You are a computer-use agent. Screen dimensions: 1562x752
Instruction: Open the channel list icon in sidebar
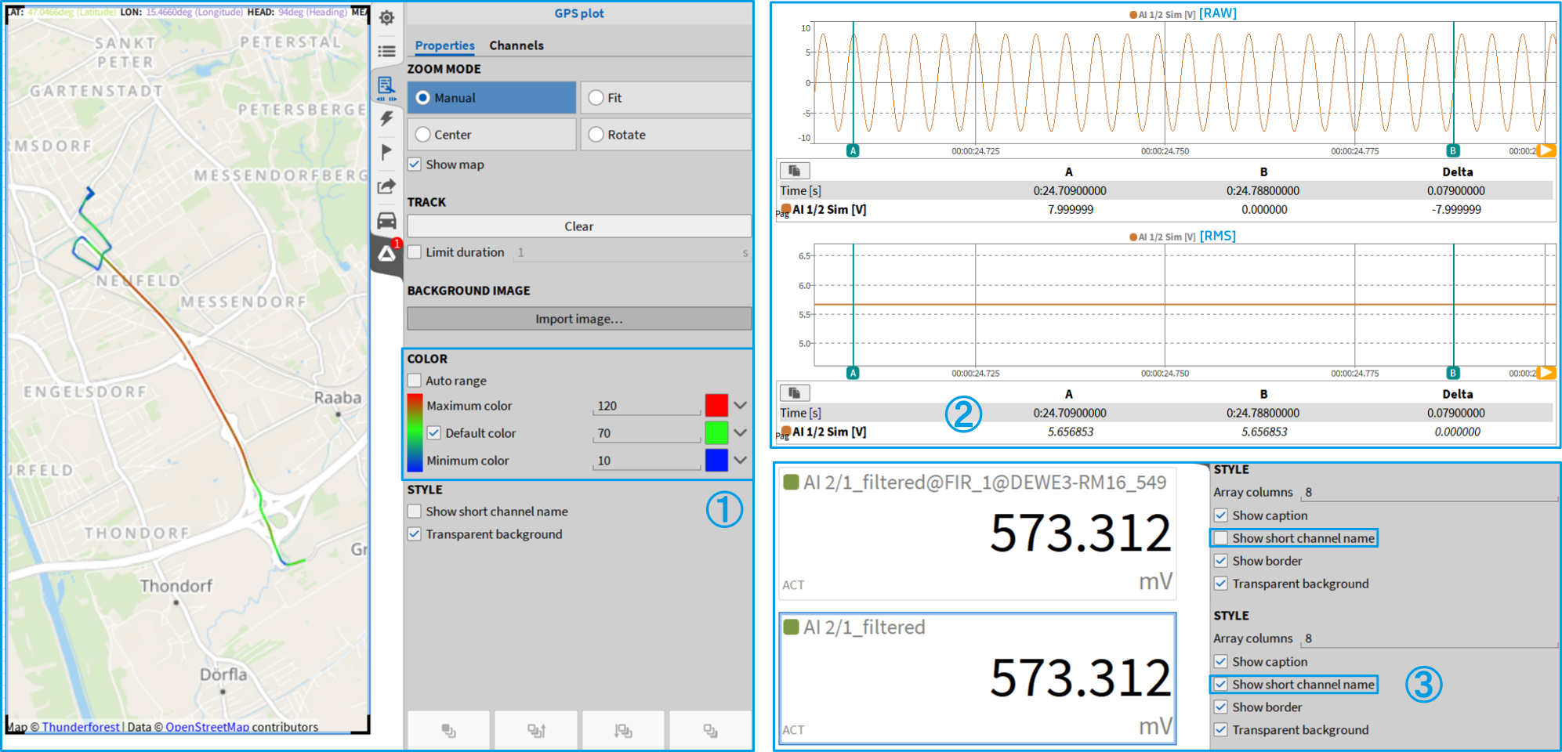coord(386,52)
